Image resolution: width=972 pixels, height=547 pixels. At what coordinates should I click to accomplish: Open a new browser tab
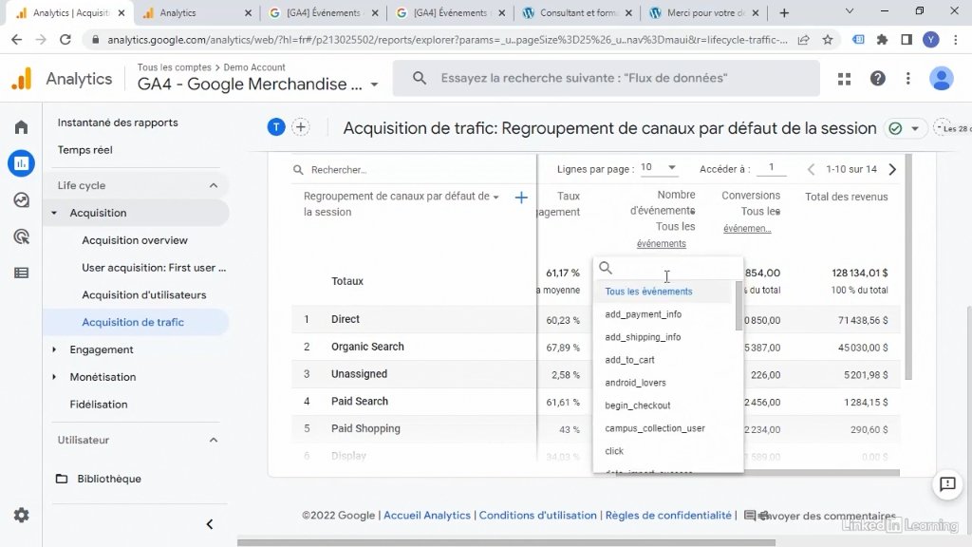coord(784,13)
